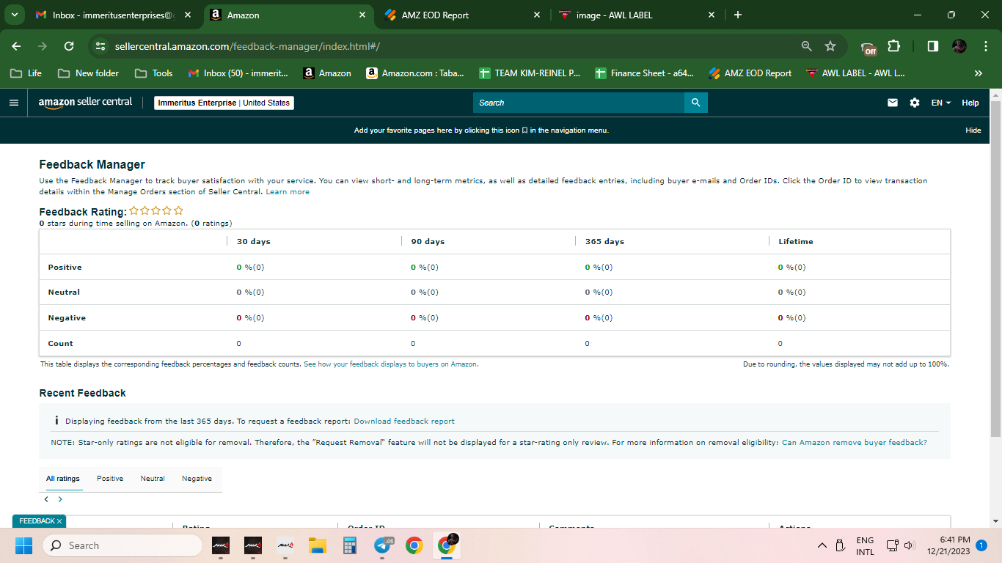The width and height of the screenshot is (1002, 563).
Task: Switch to the image - AWL LABEL tab
Action: click(637, 15)
